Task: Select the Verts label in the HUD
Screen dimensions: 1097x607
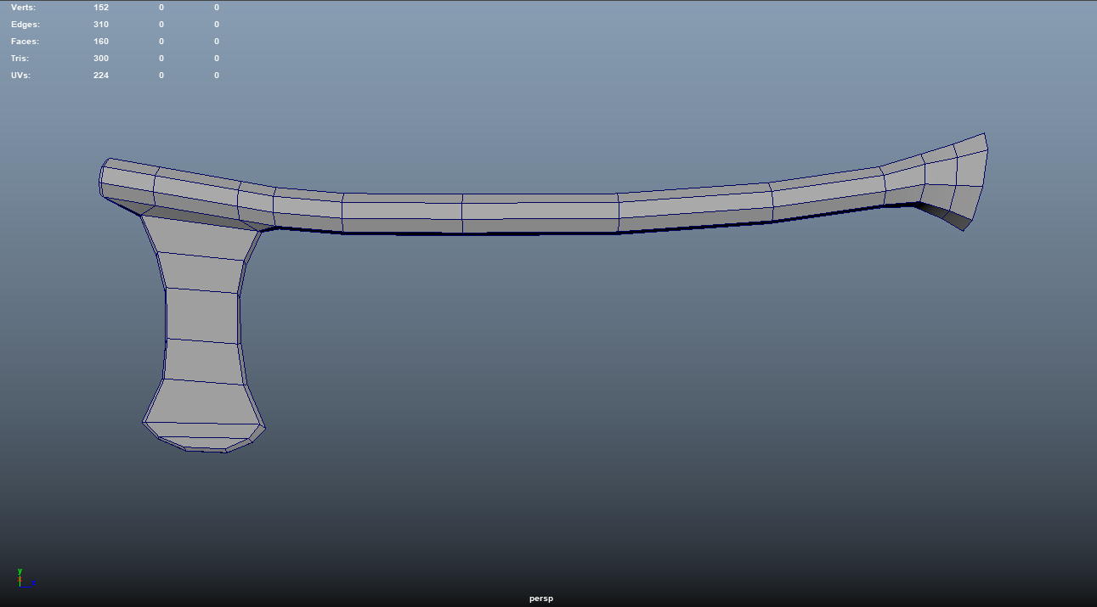Action: pos(23,8)
